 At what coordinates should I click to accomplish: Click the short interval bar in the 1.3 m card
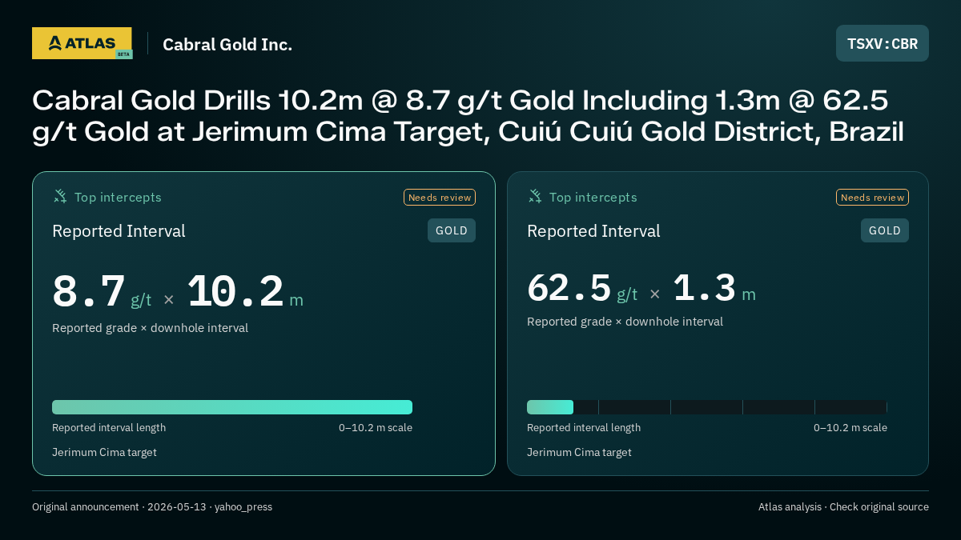click(x=550, y=407)
